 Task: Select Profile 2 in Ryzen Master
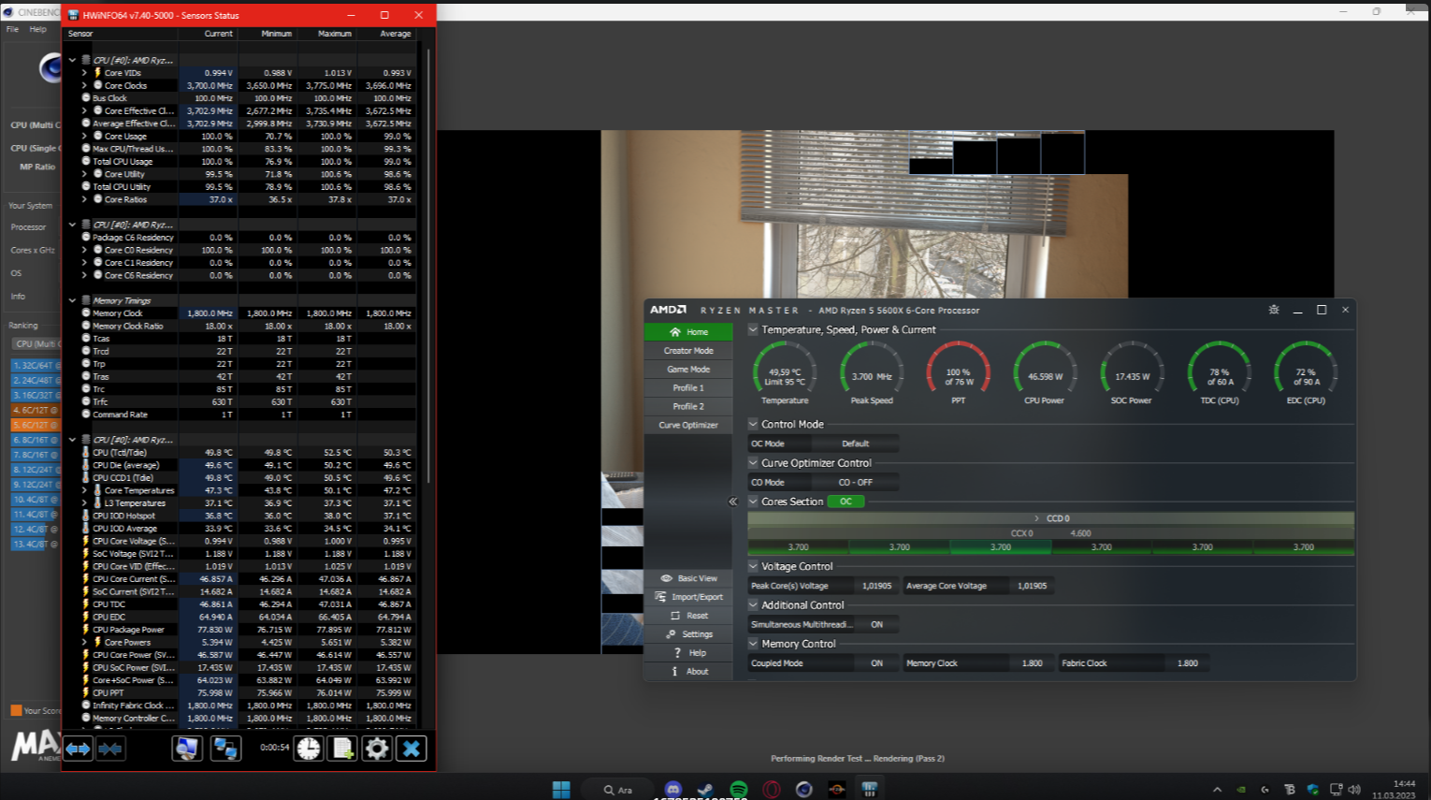click(x=688, y=406)
